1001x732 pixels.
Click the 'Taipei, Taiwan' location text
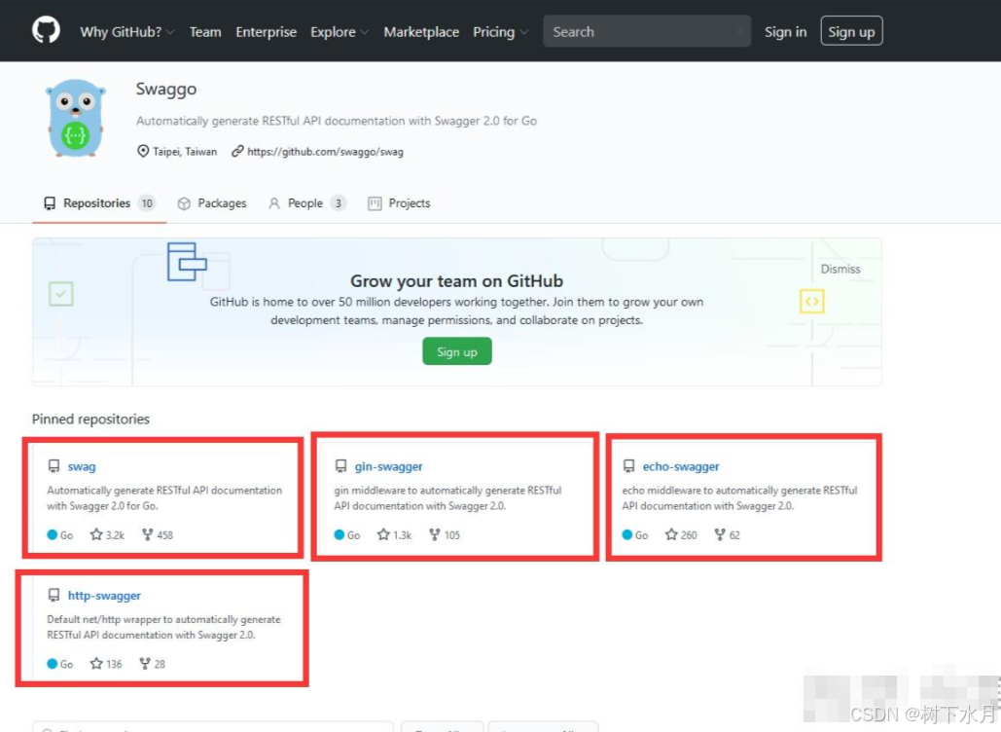coord(185,152)
